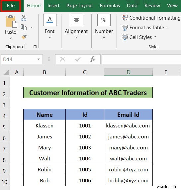Activate the Format Painter brush

coord(24,37)
